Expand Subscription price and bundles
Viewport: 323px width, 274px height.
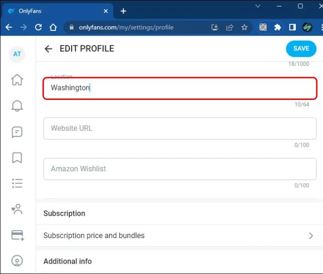178,236
